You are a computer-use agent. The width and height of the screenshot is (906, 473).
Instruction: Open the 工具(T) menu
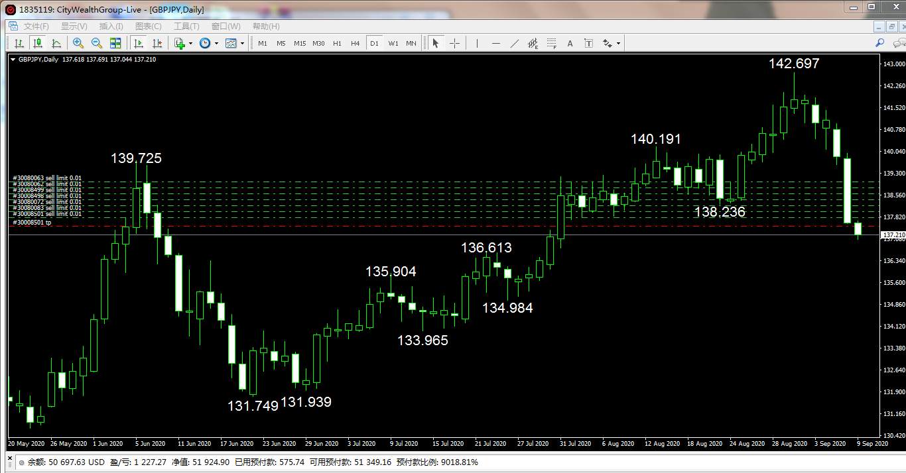point(186,26)
